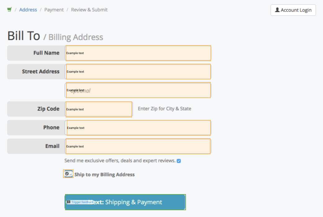The width and height of the screenshot is (323, 217).
Task: Go to the Review & Submit breadcrumb step
Action: click(x=89, y=10)
